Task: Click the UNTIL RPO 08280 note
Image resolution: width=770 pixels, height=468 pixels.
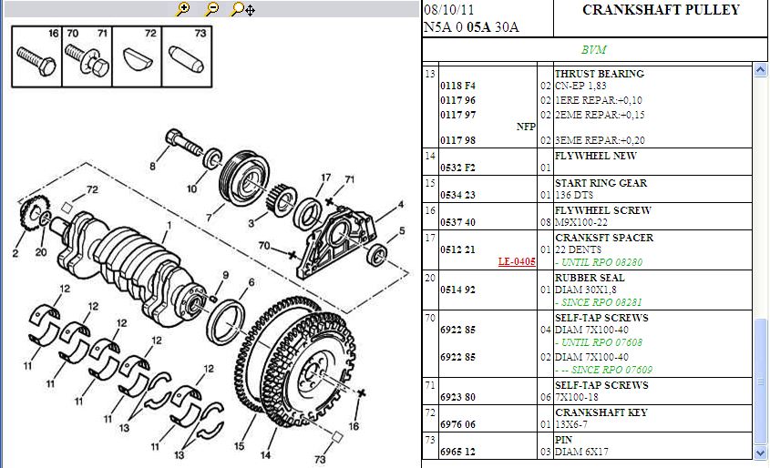Action: tap(599, 262)
